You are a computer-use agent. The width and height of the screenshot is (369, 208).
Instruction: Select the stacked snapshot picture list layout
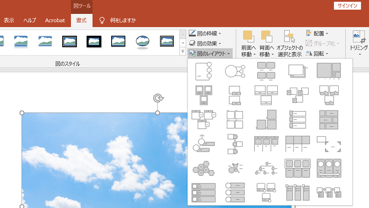(298, 71)
